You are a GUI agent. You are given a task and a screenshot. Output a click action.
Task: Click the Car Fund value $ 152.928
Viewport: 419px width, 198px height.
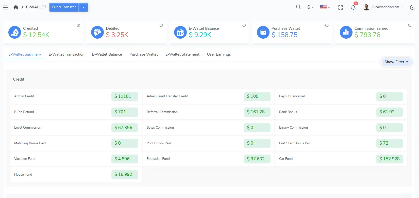pos(390,159)
